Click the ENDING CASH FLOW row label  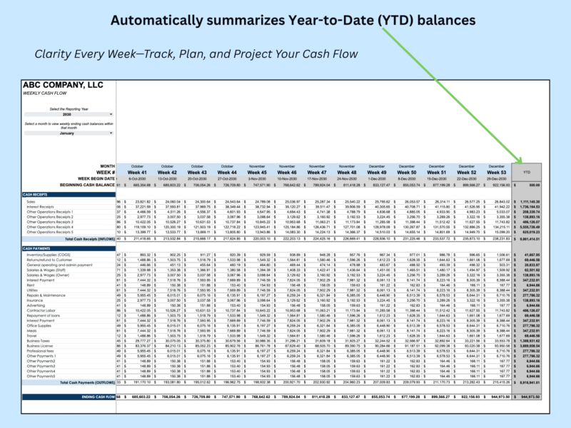(98, 397)
